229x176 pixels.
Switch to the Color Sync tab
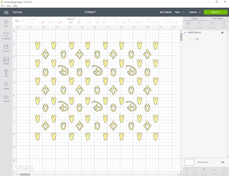pos(218,18)
